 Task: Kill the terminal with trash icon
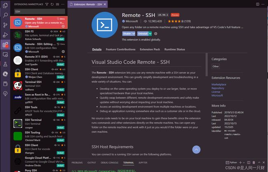254,163
